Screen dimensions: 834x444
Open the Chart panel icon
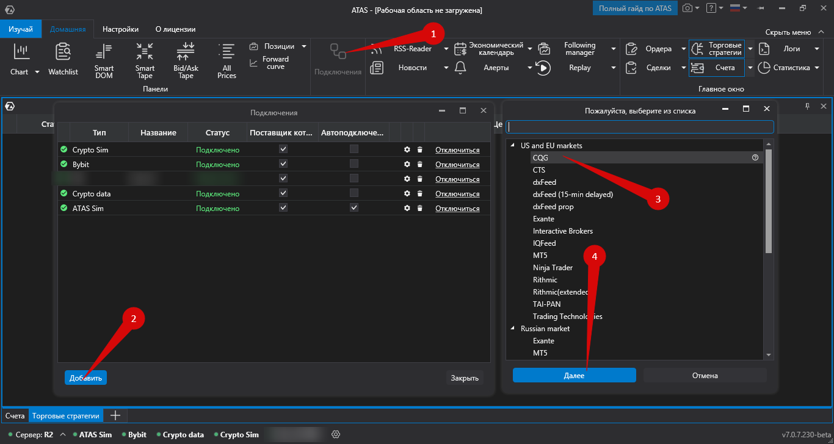[x=21, y=52]
